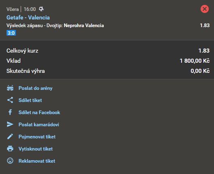
Task: Select Reklamovat tiket
Action: pyautogui.click(x=37, y=161)
